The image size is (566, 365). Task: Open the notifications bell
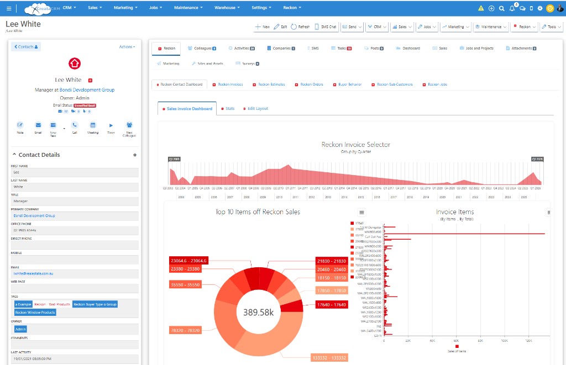(x=512, y=8)
